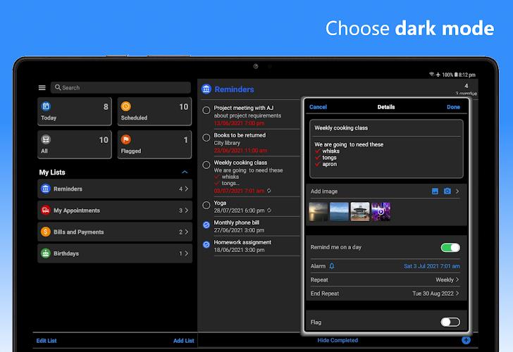Open the hamburger menu icon
This screenshot has width=513, height=352.
tap(42, 88)
